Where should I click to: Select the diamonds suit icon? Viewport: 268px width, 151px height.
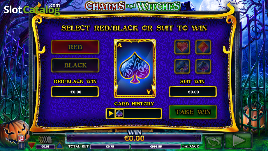tap(203, 47)
